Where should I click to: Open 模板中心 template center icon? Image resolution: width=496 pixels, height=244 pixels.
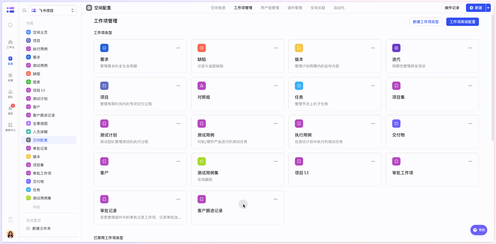pyautogui.click(x=10, y=127)
